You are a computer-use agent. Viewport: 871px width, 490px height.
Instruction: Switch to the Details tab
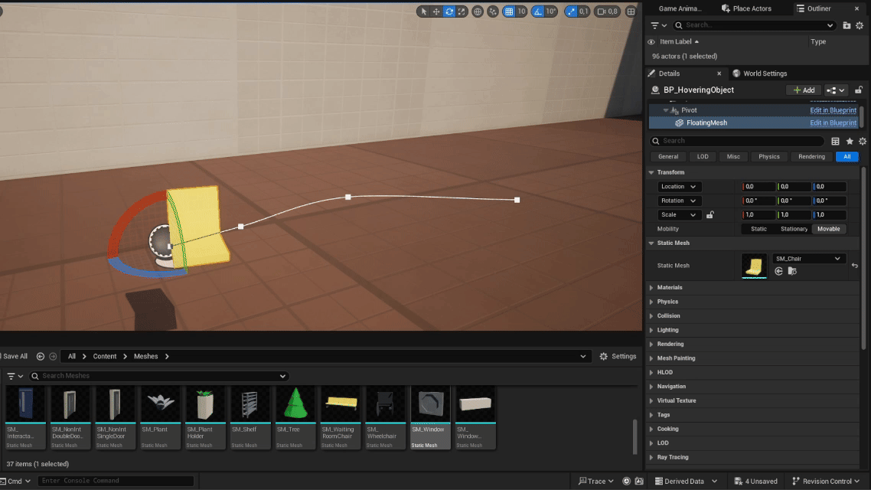tap(669, 73)
